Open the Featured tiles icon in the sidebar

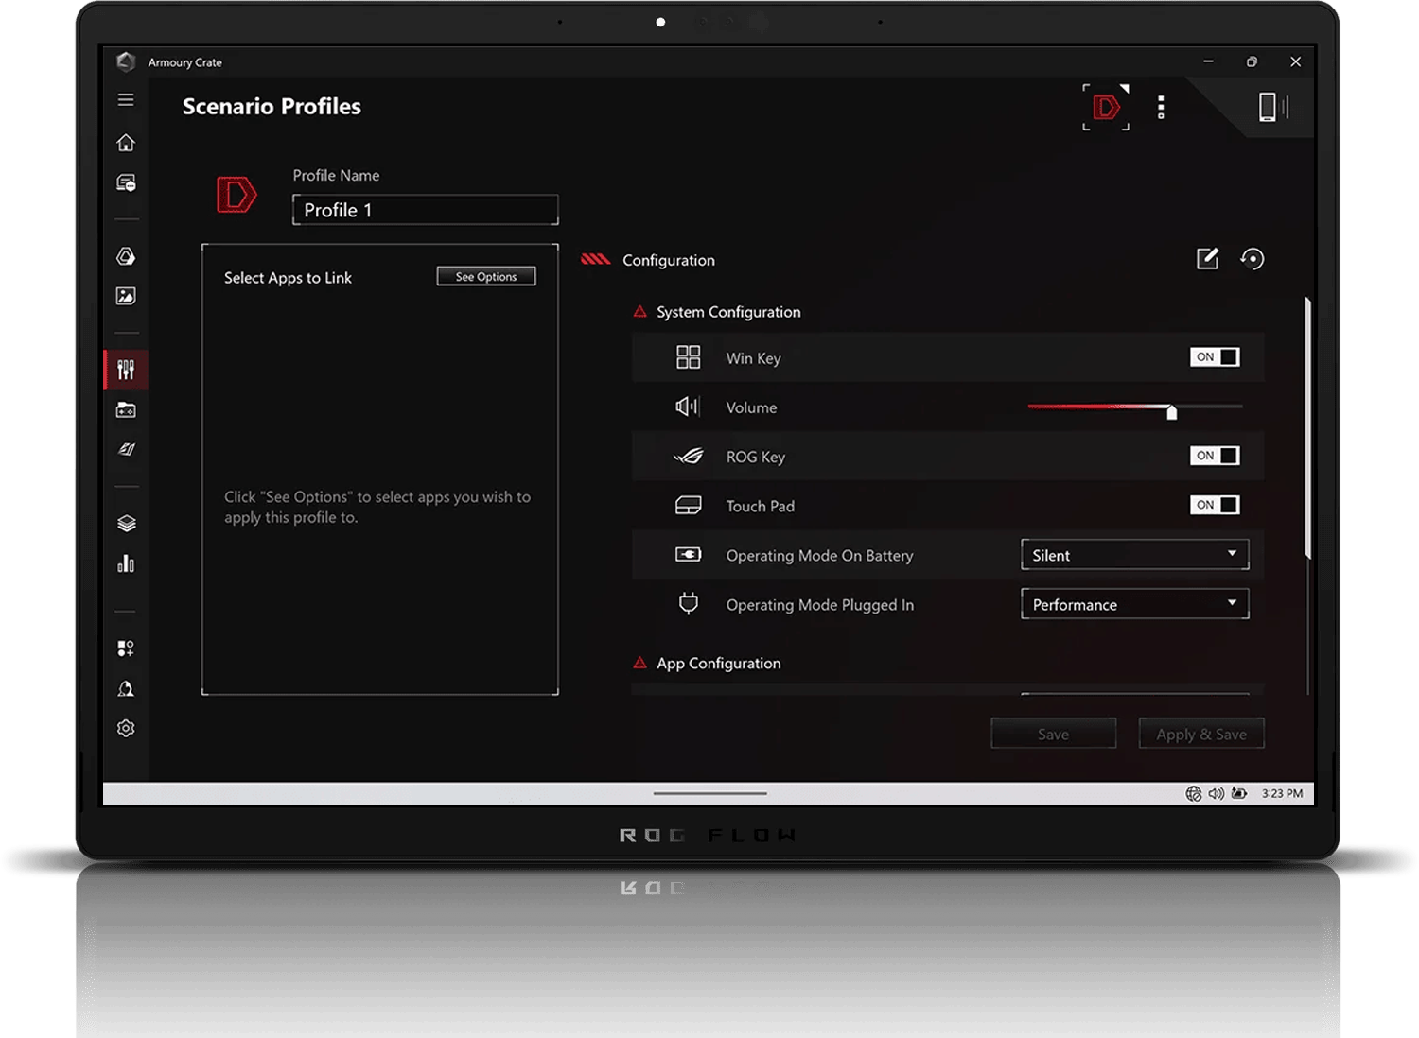tap(126, 649)
